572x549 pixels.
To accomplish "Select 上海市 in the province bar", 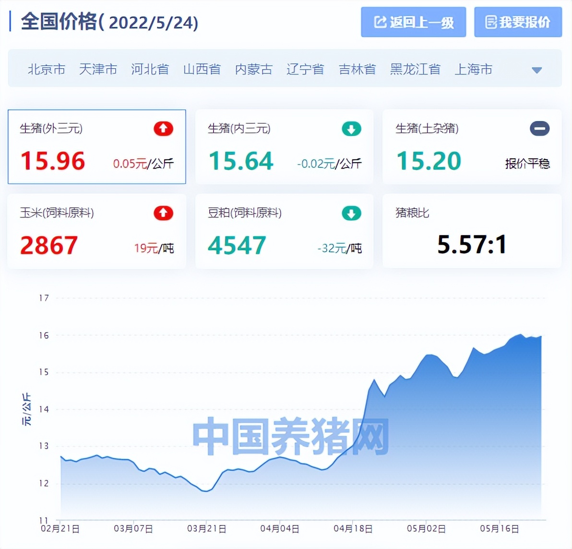I will click(473, 70).
